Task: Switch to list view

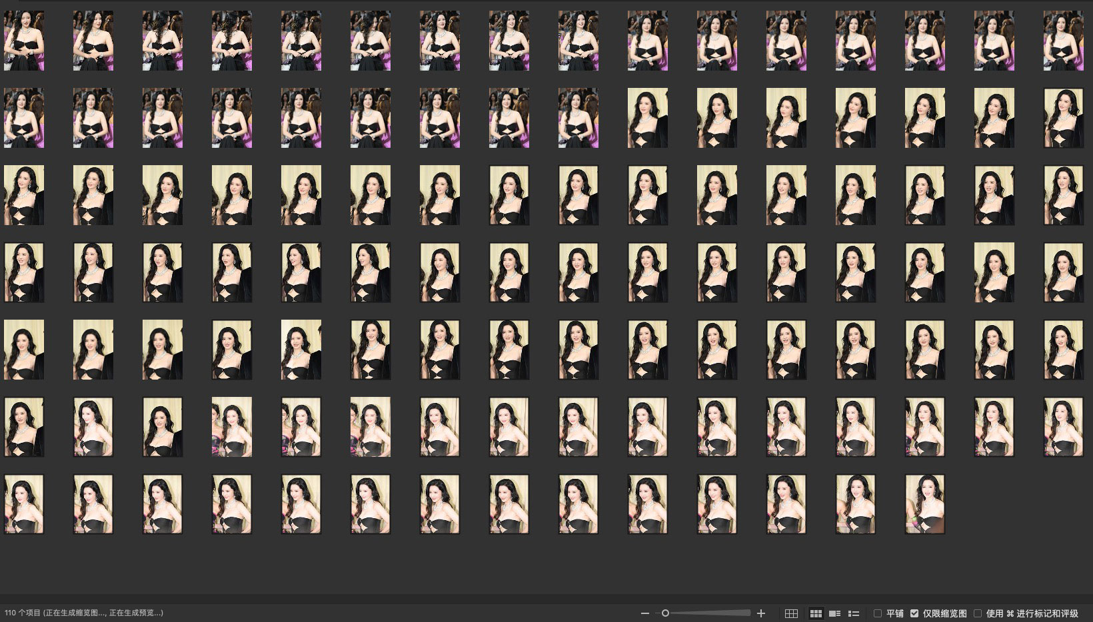Action: point(853,613)
